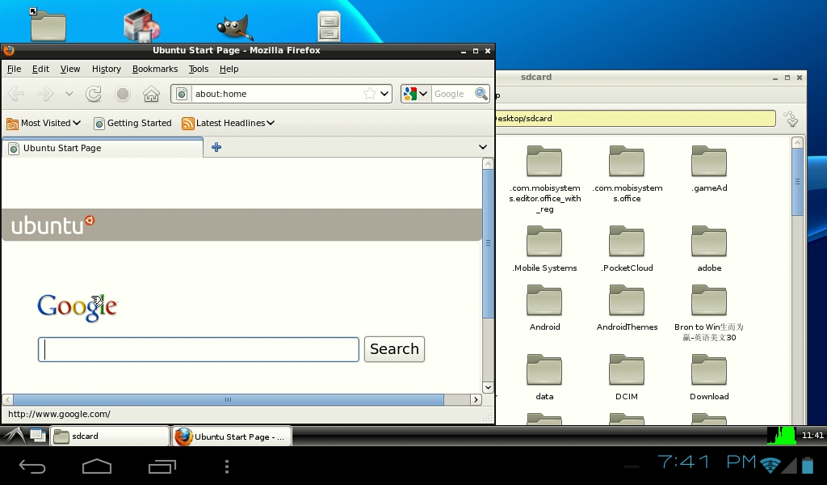
Task: Open the View menu
Action: tap(70, 70)
